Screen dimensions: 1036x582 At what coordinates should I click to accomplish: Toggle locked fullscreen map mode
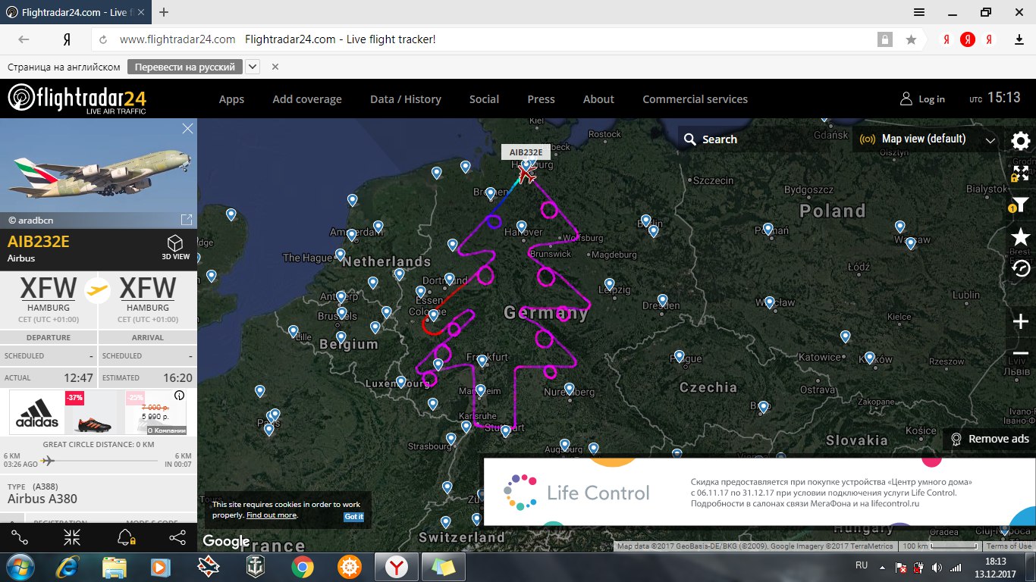1021,173
